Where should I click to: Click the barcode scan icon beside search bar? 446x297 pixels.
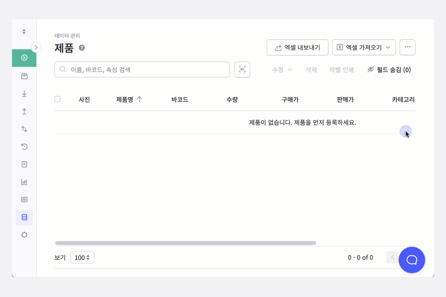(x=242, y=69)
